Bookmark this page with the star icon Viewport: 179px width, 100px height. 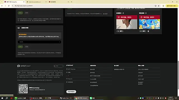[x=159, y=6]
